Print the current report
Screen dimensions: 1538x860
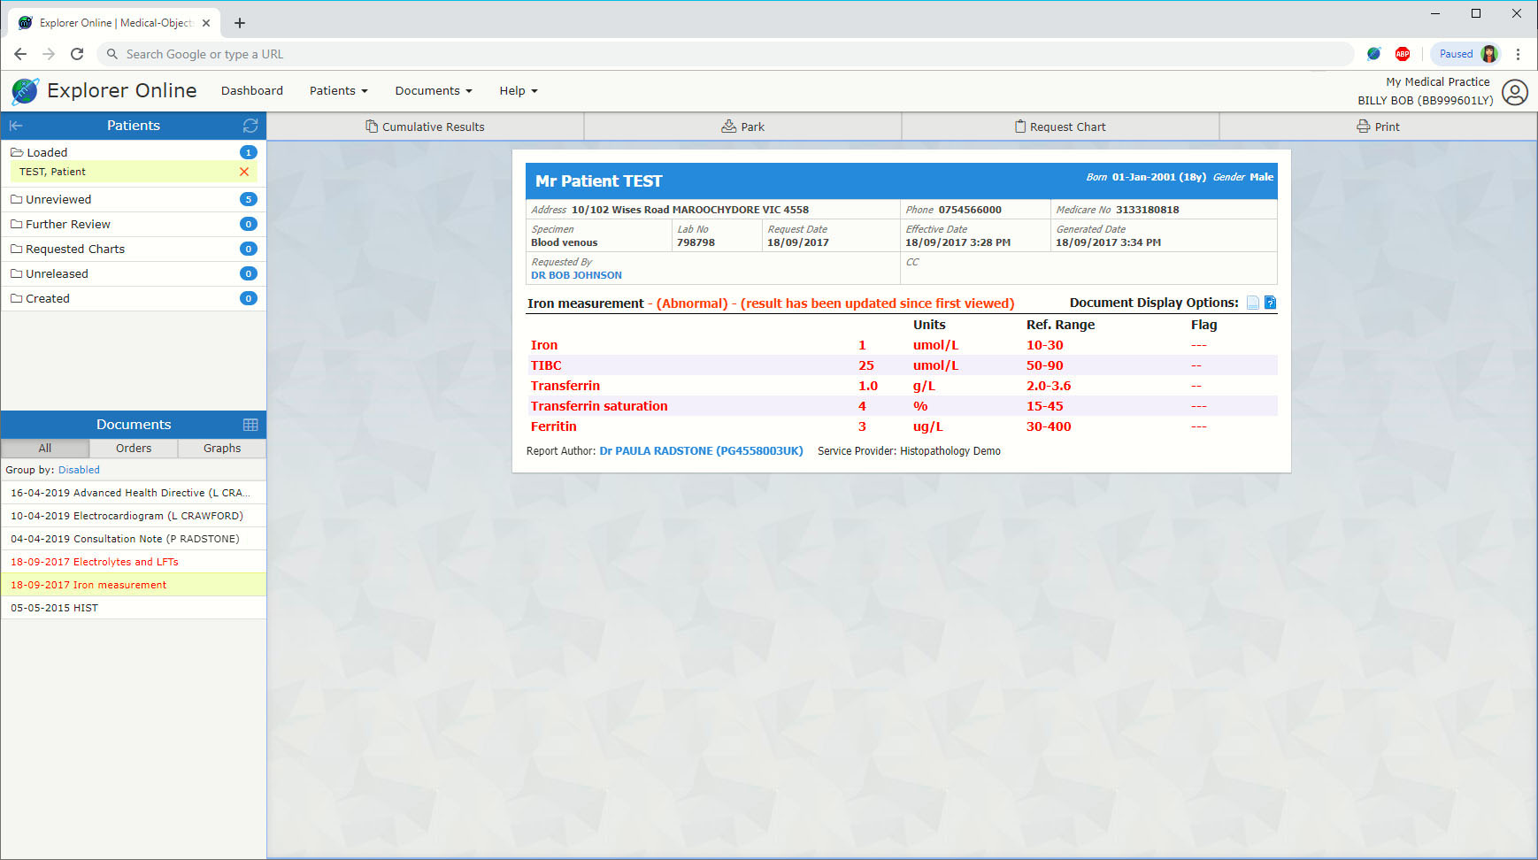(1378, 127)
